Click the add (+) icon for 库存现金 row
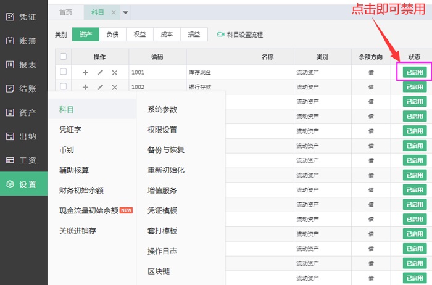The image size is (432, 285). point(85,73)
